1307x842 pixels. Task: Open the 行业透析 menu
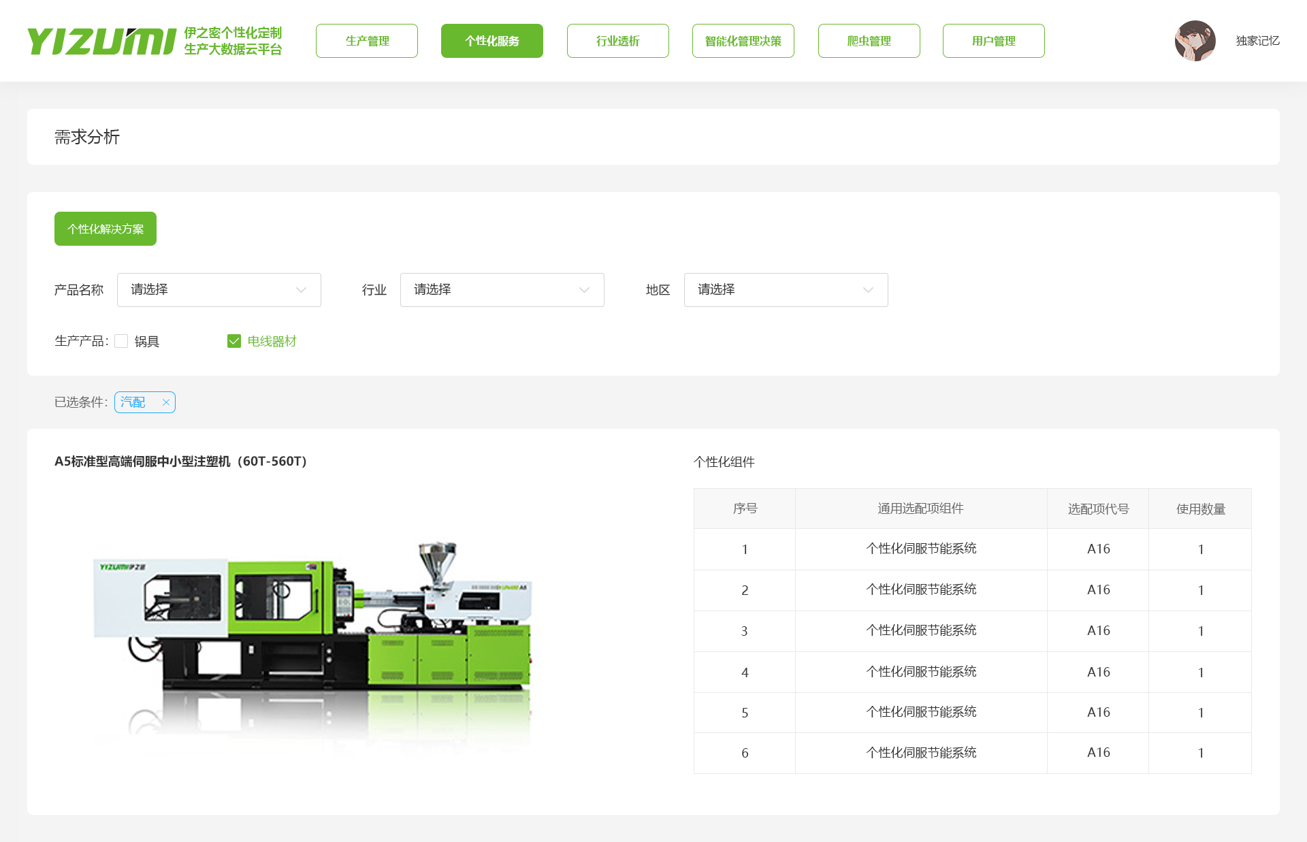pos(618,41)
